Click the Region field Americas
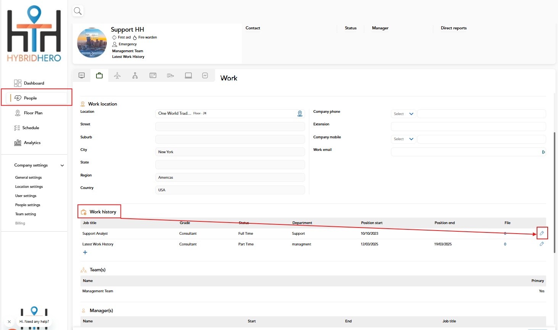Screen dimensions: 558x330 pyautogui.click(x=230, y=177)
